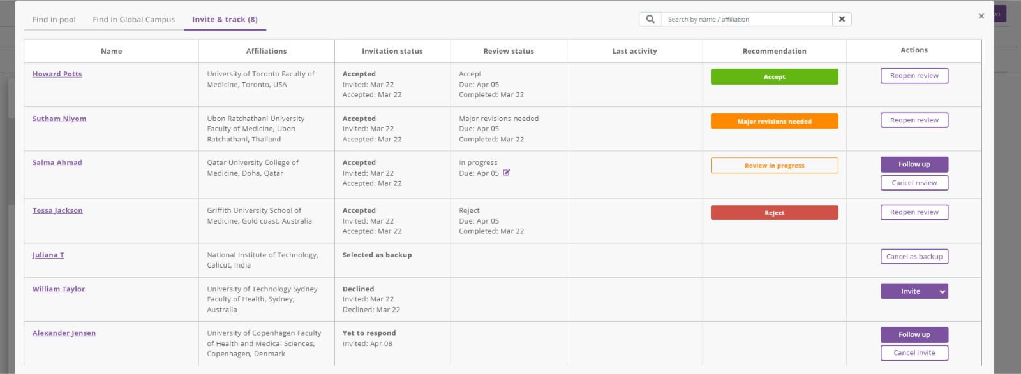Reopen review for Sutham Niyom

click(x=914, y=120)
